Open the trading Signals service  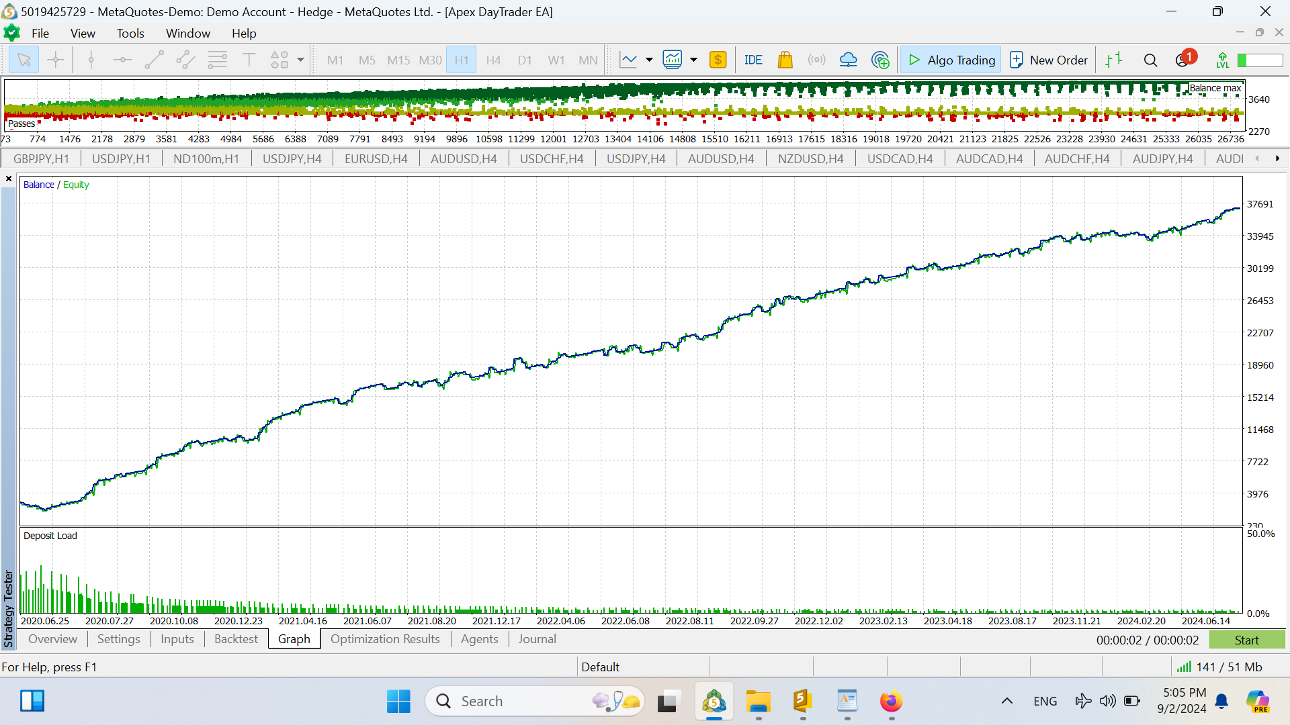(817, 59)
